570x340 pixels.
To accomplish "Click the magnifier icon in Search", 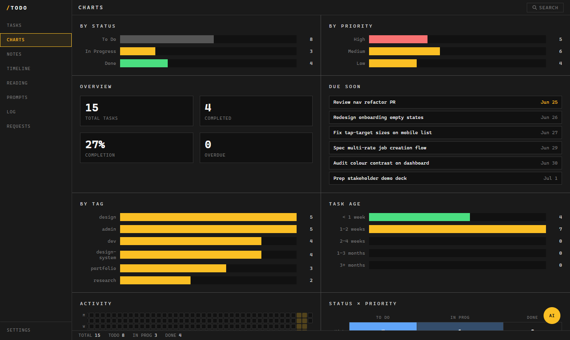I will coord(534,8).
